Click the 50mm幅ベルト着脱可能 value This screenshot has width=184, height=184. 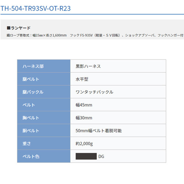pos(99,131)
